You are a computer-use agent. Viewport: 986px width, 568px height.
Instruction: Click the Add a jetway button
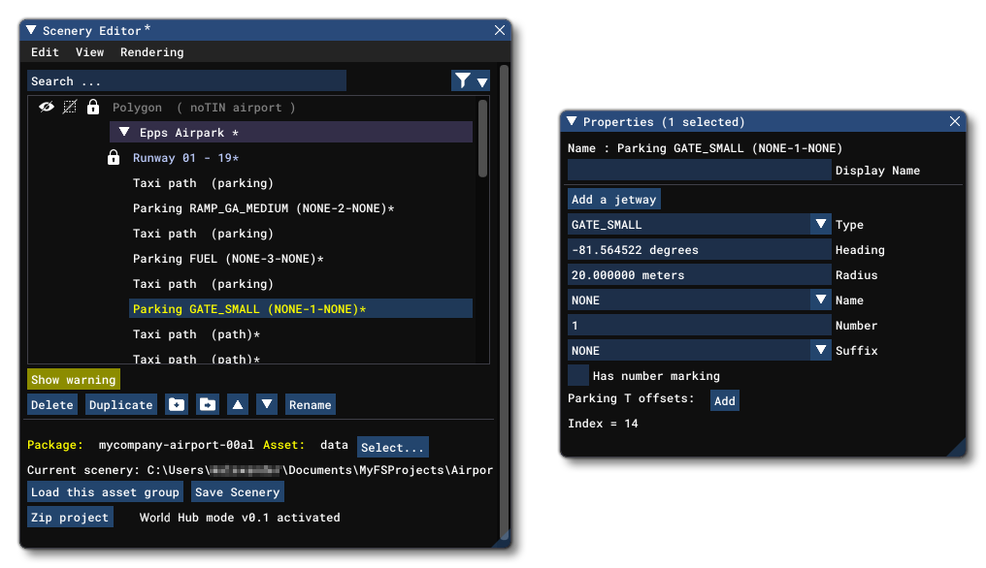coord(614,200)
